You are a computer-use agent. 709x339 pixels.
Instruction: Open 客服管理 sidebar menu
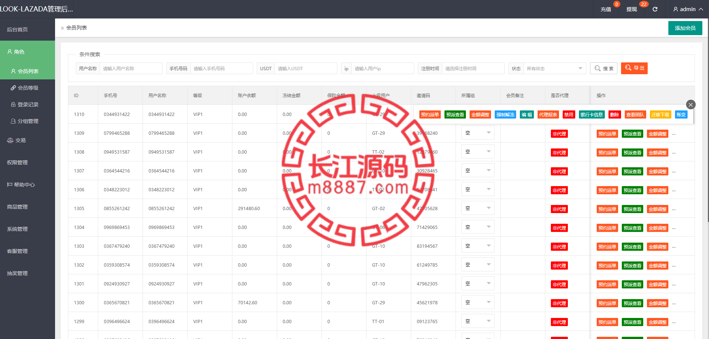[27, 251]
